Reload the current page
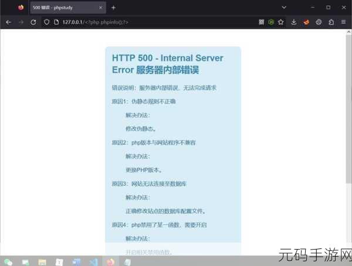352x266 pixels. point(33,22)
